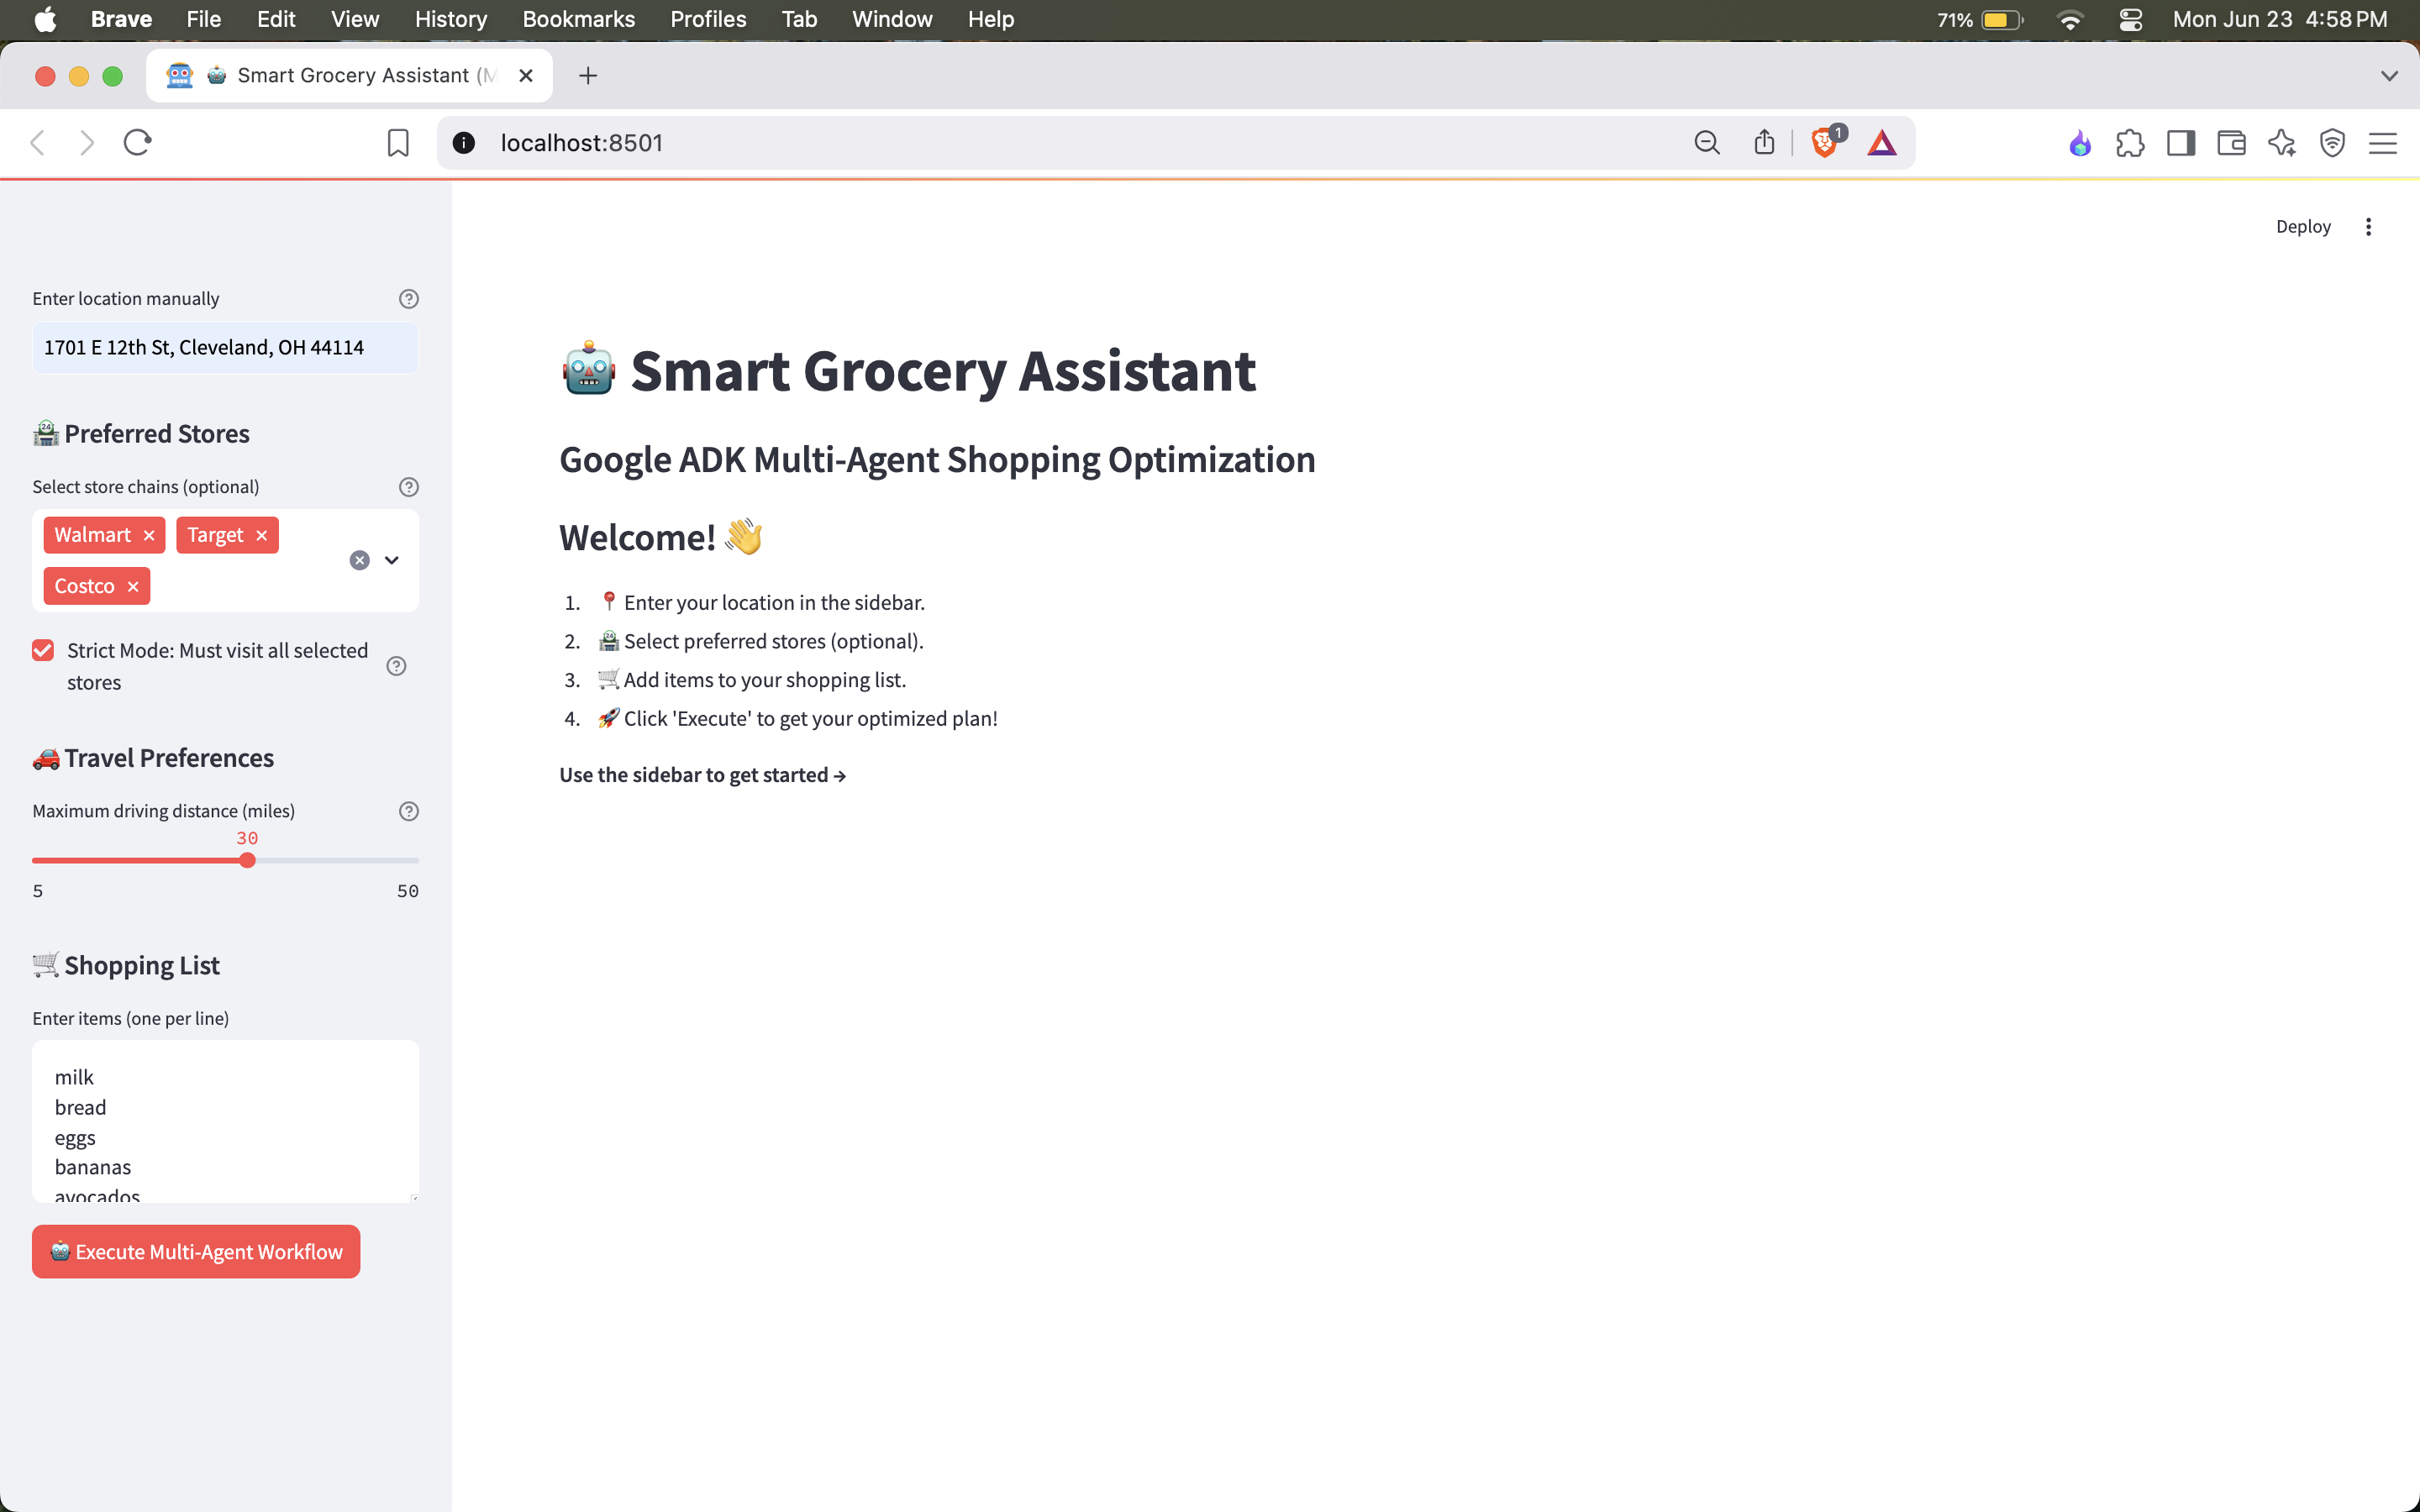
Task: Open the Bookmarks menu
Action: click(578, 19)
